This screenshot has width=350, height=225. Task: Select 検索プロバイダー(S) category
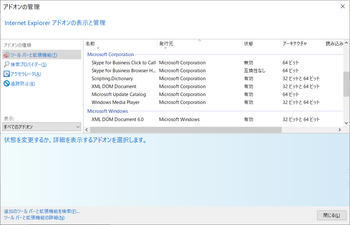pyautogui.click(x=28, y=64)
